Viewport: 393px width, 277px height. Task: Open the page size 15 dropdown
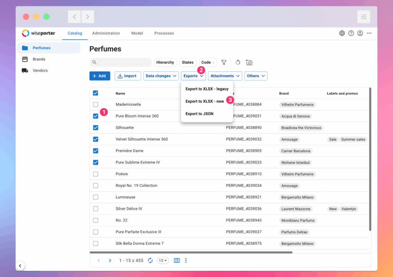point(163,261)
